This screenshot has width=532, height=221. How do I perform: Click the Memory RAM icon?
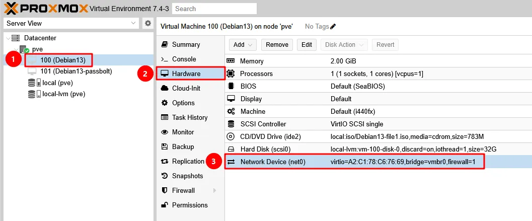click(x=231, y=61)
